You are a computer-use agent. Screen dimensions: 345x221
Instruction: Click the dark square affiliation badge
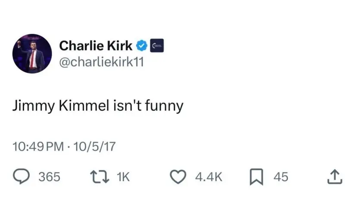click(157, 45)
